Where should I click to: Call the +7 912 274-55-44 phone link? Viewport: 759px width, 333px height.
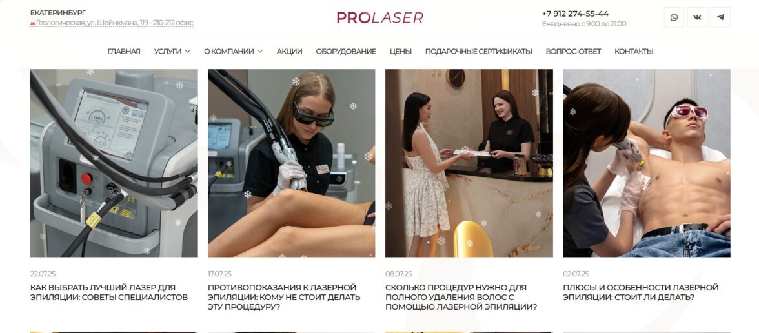(575, 14)
